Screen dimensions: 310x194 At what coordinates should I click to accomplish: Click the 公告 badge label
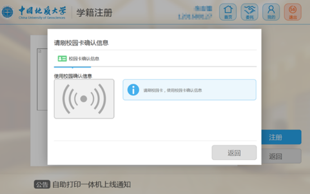coord(42,184)
